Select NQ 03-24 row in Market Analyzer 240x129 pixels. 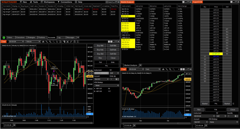coord(156,45)
